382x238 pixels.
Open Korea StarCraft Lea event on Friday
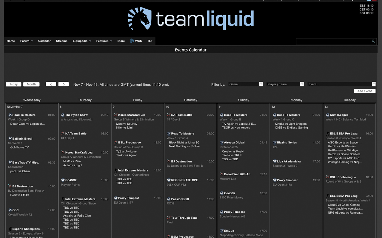pos(132,115)
